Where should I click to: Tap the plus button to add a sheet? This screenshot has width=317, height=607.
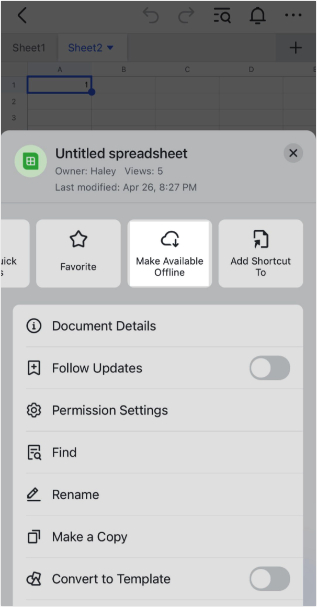click(296, 48)
